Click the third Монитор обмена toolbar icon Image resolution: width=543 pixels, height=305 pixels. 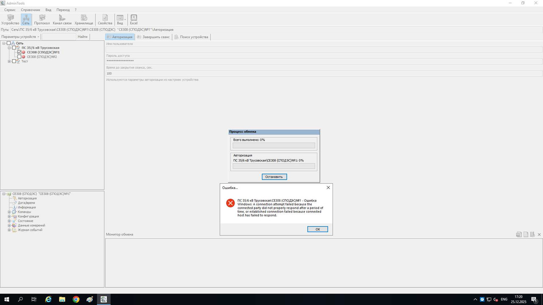click(x=532, y=235)
